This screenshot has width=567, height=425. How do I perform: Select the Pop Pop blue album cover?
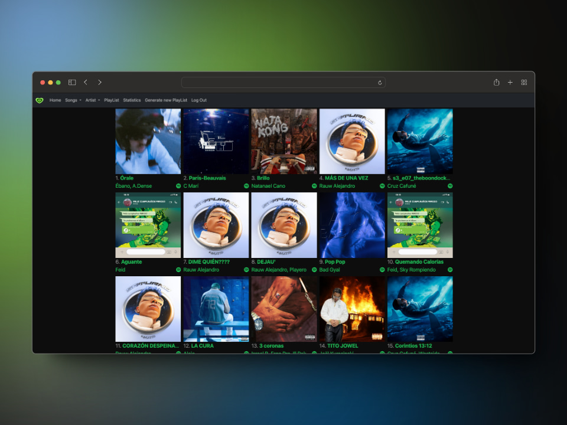click(352, 225)
